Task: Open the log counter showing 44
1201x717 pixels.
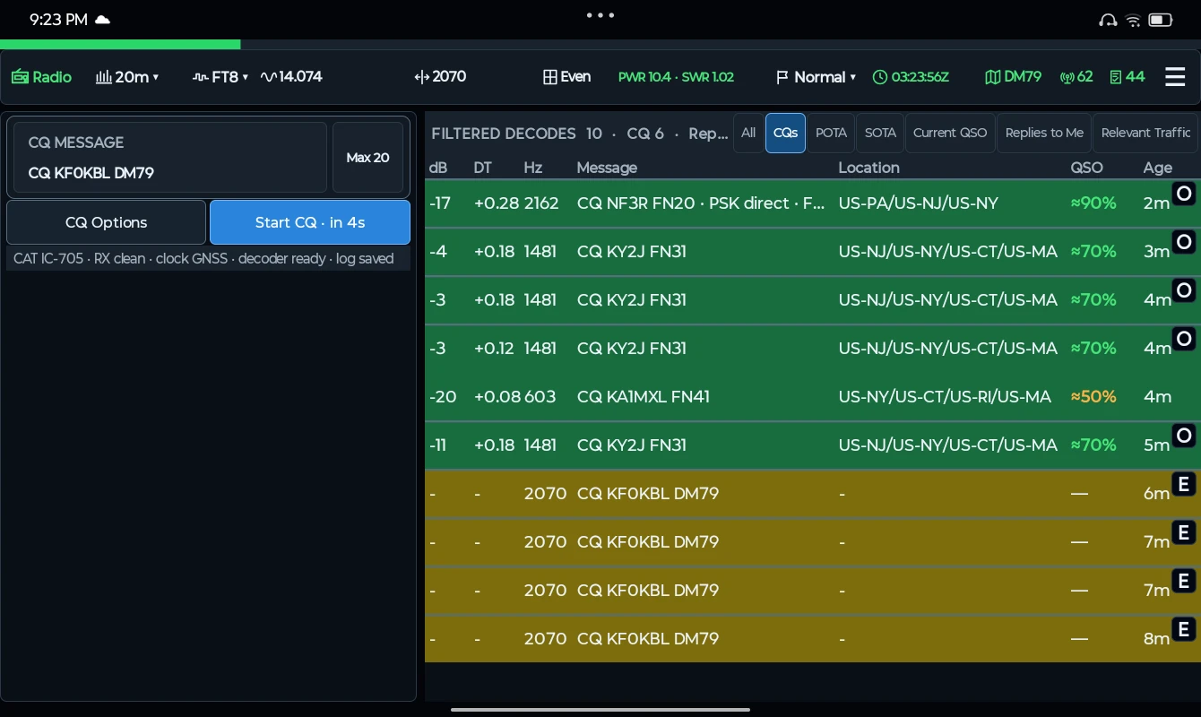Action: pyautogui.click(x=1127, y=77)
